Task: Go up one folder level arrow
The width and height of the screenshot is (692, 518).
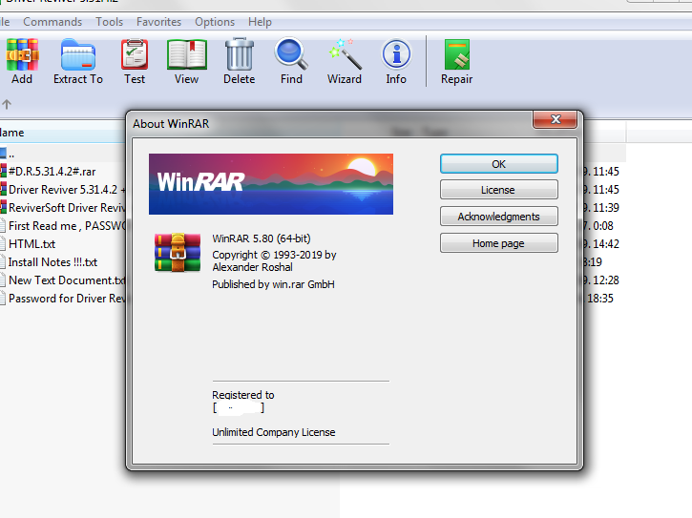Action: 6,105
